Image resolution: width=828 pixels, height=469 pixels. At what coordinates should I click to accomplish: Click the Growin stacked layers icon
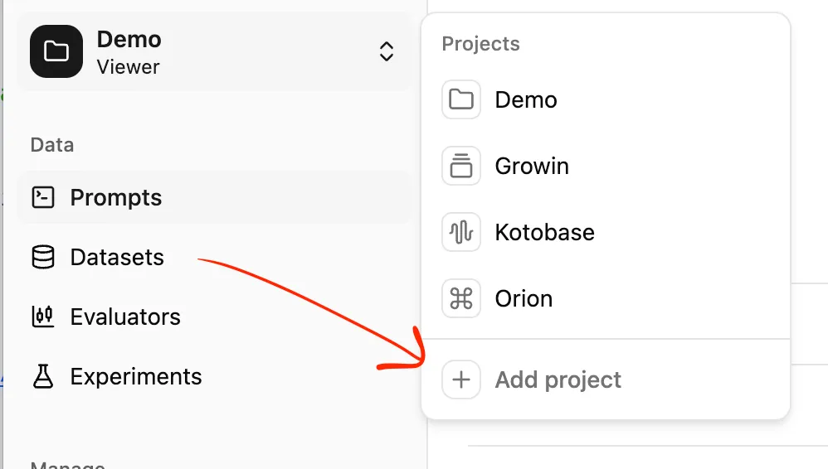click(460, 166)
